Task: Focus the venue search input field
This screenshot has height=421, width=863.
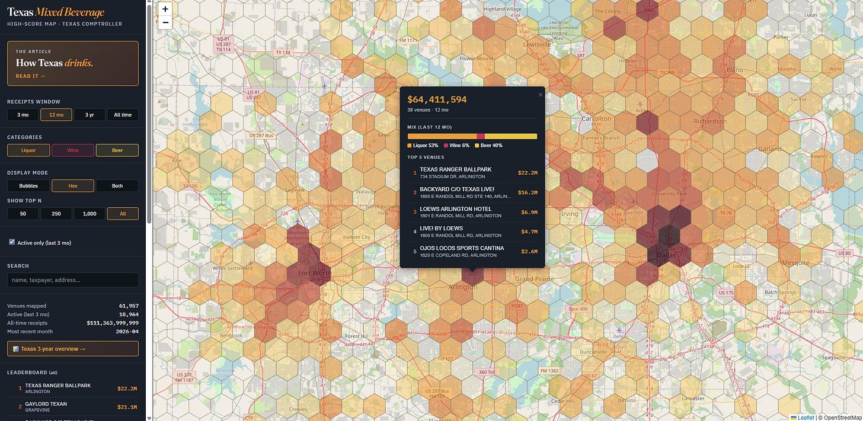Action: coord(73,280)
